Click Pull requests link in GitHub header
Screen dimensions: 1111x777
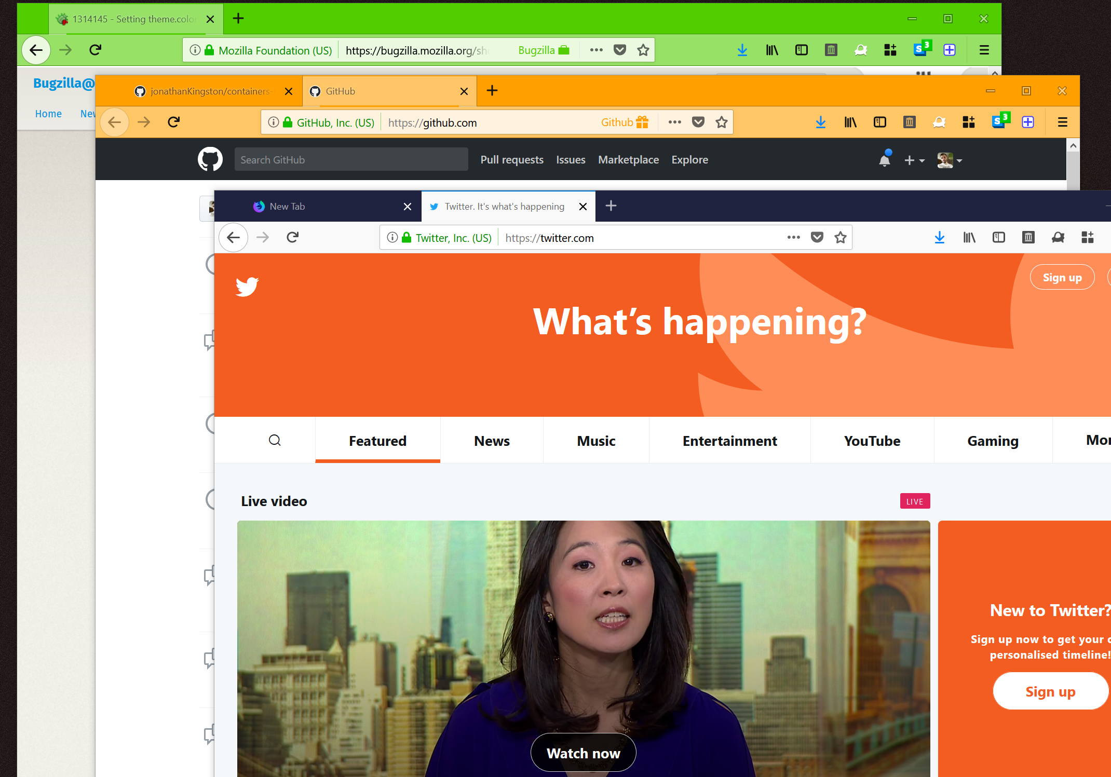[x=512, y=160]
